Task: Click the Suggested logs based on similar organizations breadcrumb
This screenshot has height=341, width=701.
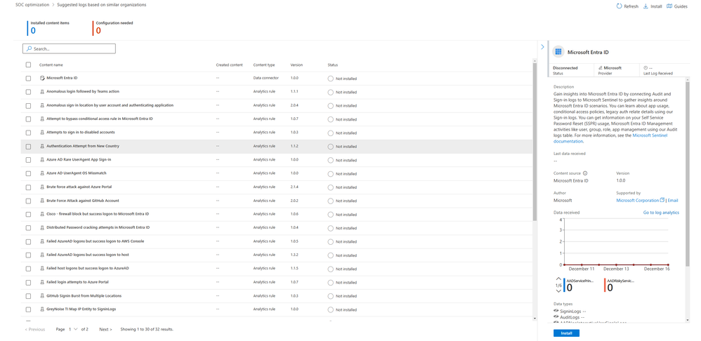Action: point(102,5)
